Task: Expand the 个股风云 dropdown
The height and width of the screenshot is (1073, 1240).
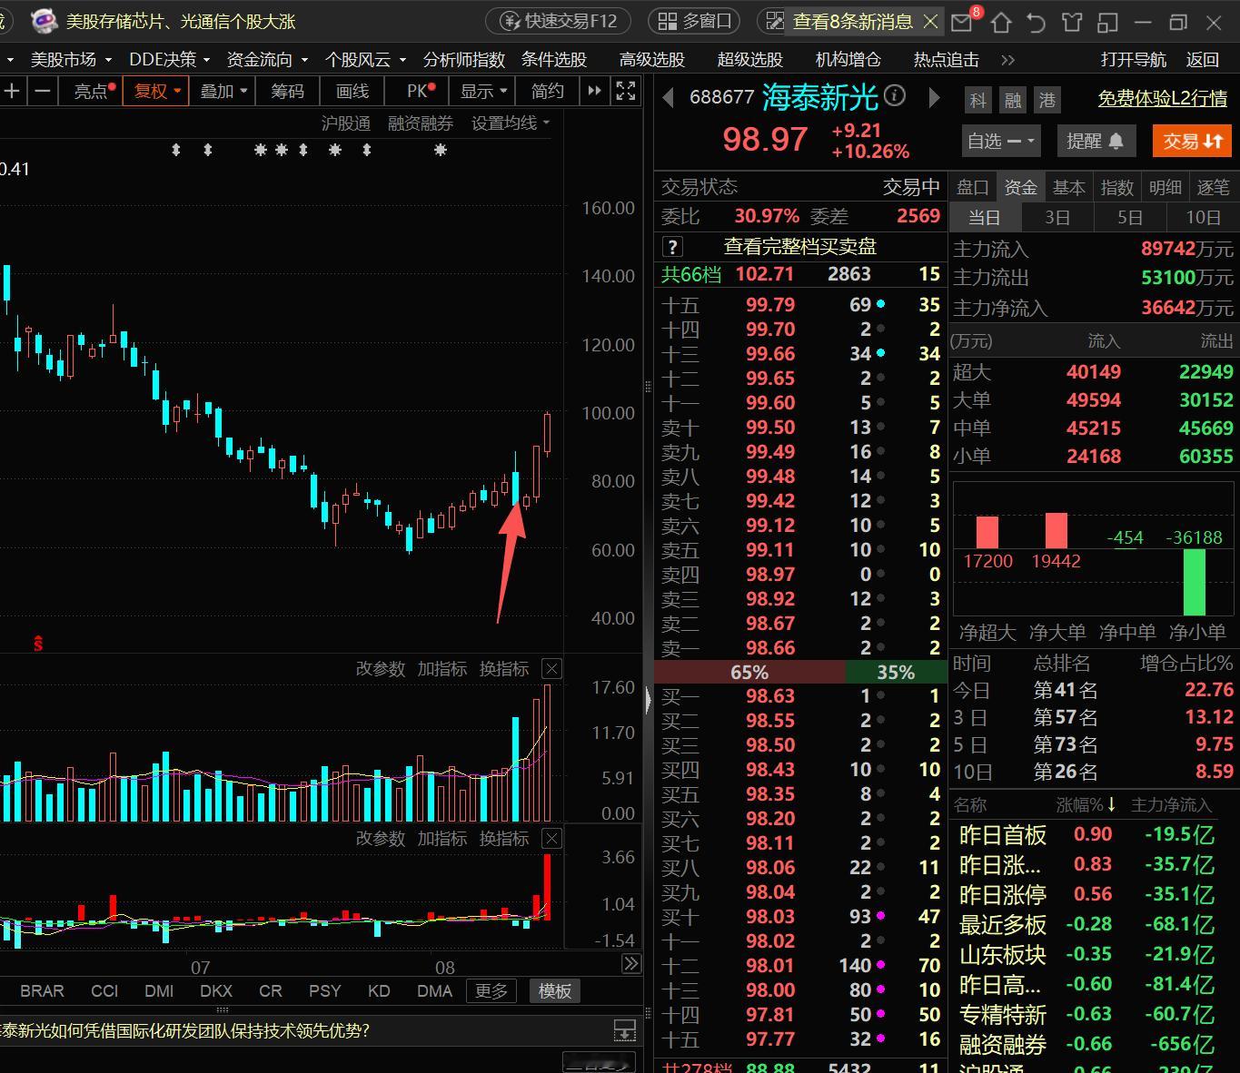Action: click(365, 60)
